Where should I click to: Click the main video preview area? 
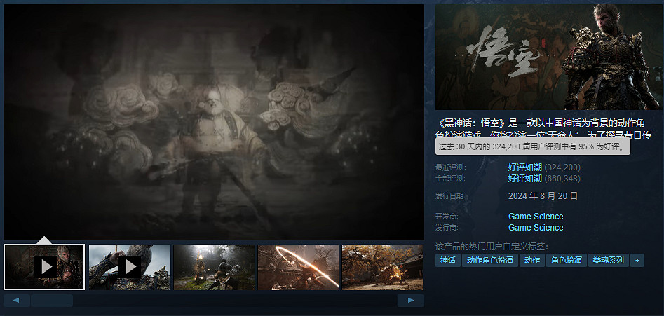point(214,122)
